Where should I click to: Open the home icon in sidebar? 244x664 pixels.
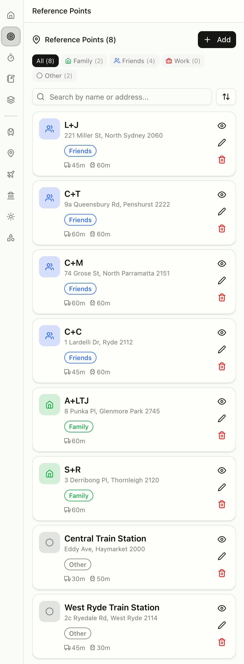pos(11,15)
